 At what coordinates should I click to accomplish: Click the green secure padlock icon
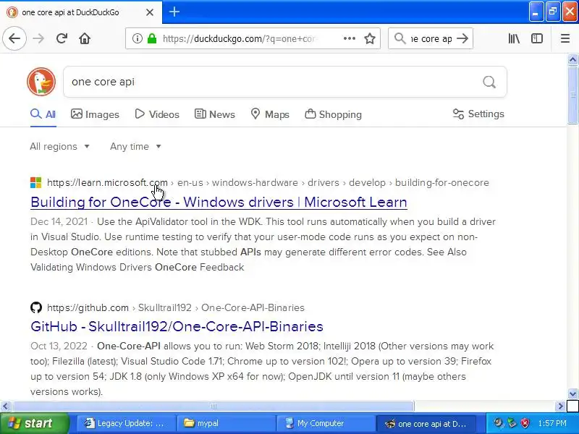click(x=152, y=38)
